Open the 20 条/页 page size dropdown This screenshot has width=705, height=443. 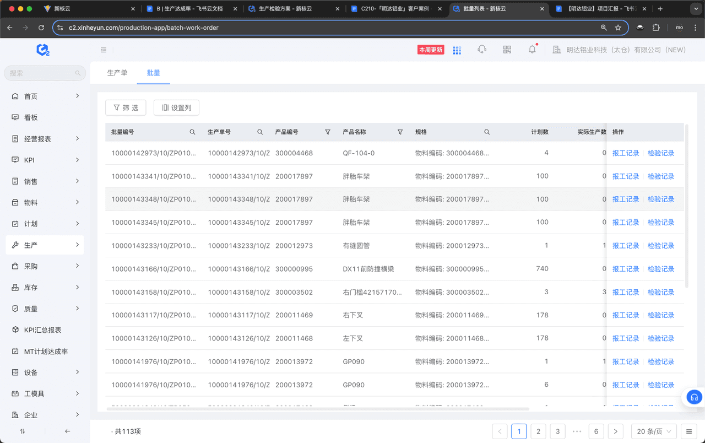click(x=654, y=431)
